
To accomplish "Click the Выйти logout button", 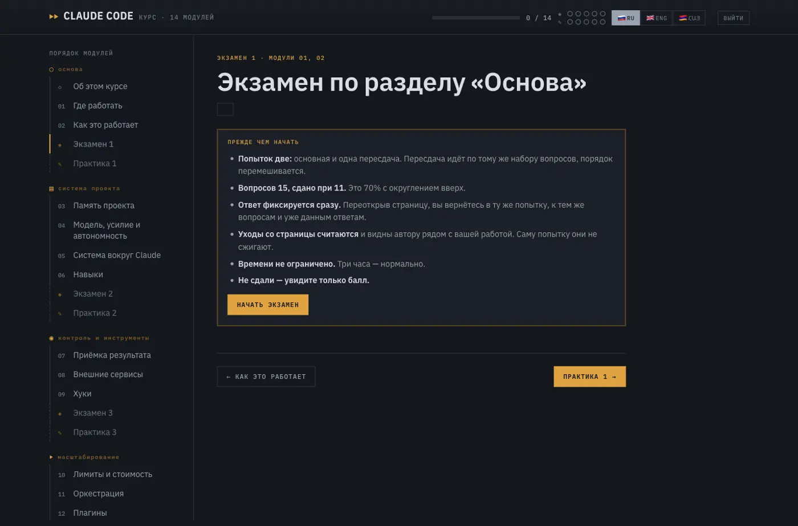I will 733,18.
